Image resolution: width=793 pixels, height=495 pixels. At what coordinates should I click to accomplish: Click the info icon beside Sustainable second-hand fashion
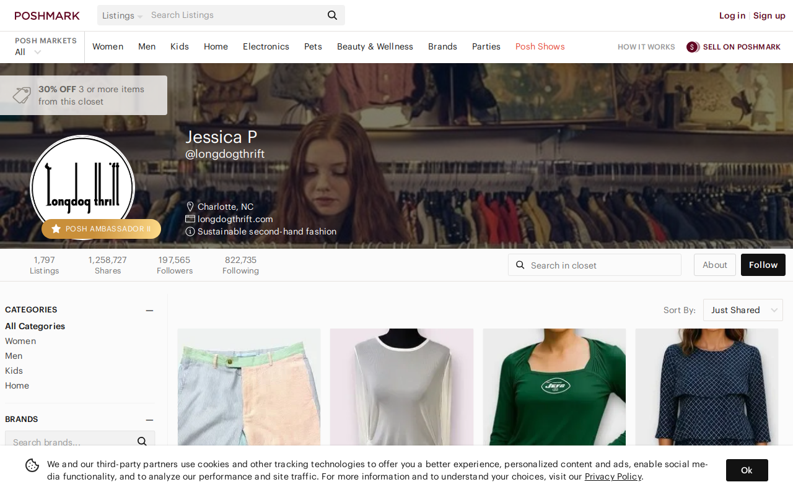pyautogui.click(x=190, y=231)
